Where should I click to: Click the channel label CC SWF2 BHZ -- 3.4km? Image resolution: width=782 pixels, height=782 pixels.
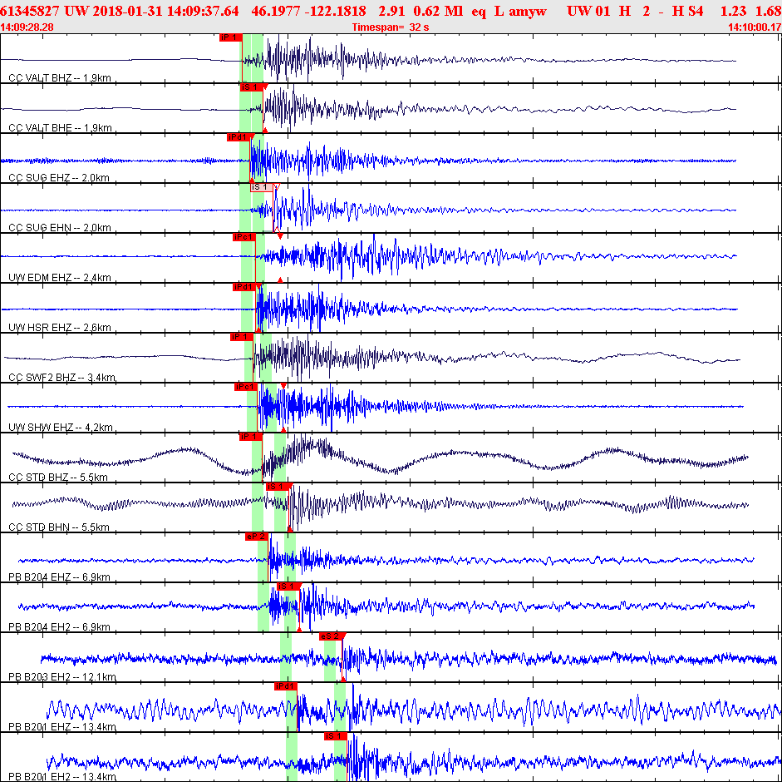tap(61, 378)
